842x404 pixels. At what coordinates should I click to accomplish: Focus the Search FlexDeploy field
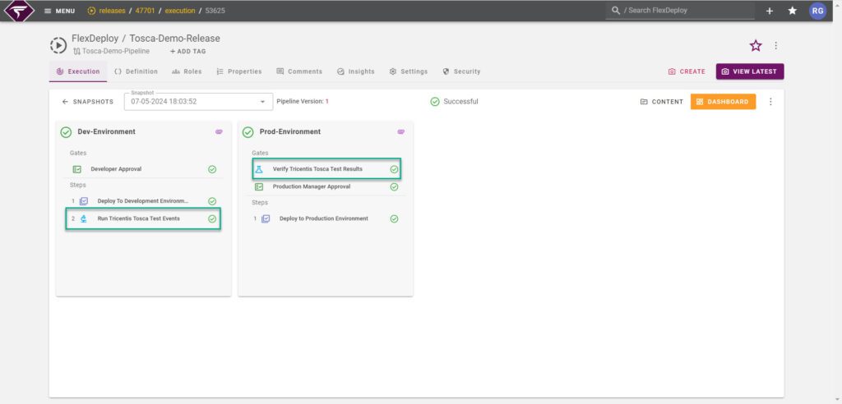[680, 10]
